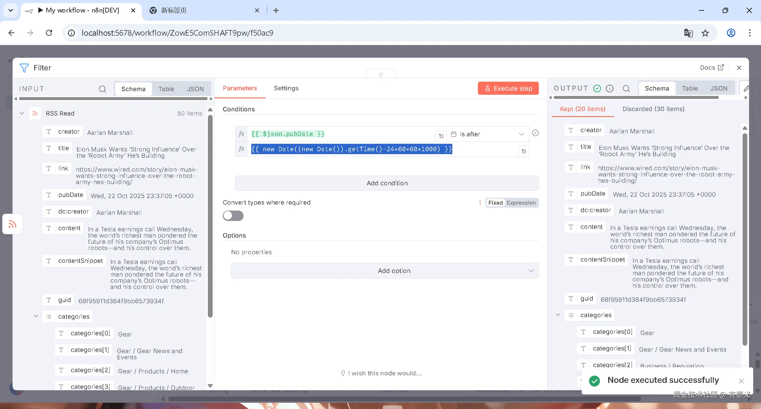
Task: Select Fixed mode option
Action: [x=495, y=203]
